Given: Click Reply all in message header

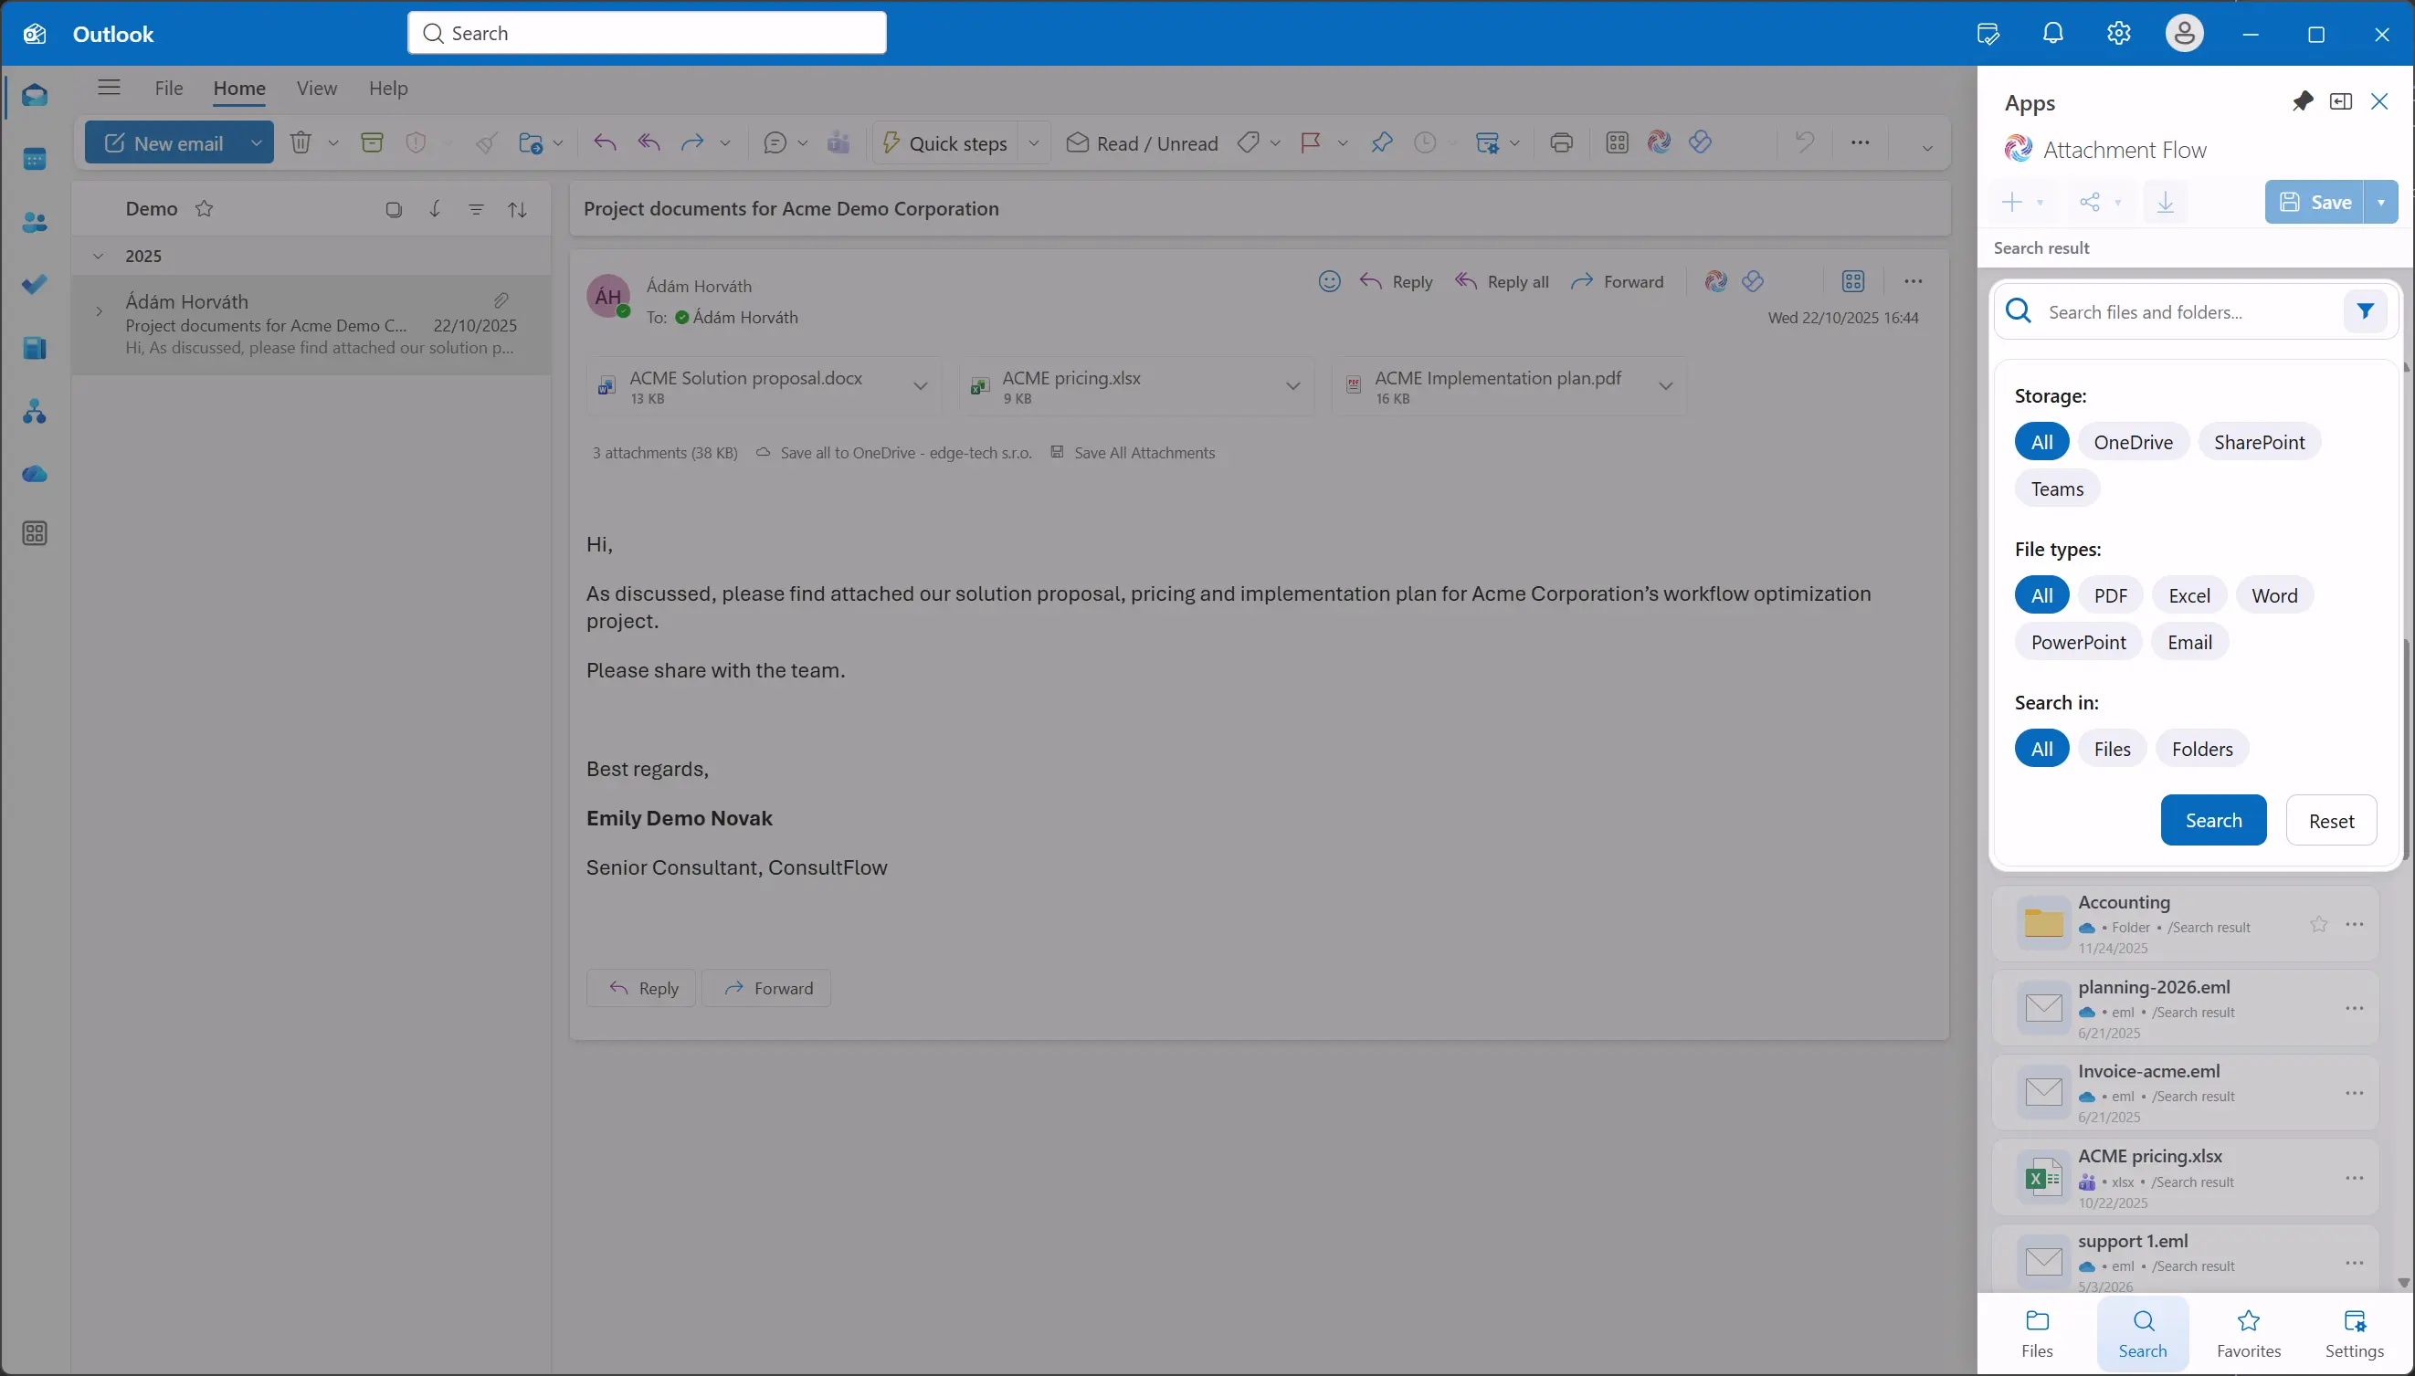Looking at the screenshot, I should [x=1502, y=281].
